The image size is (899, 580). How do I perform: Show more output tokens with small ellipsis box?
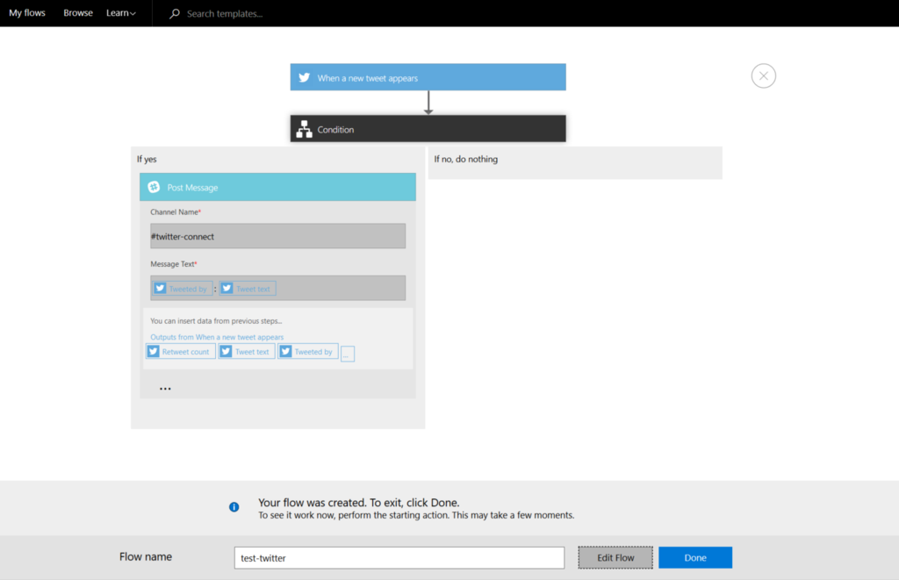tap(348, 354)
